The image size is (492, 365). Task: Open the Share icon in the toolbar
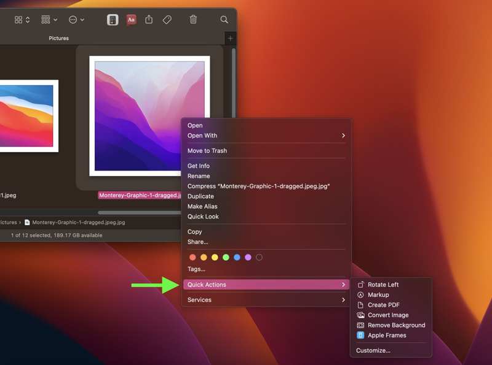coord(149,20)
